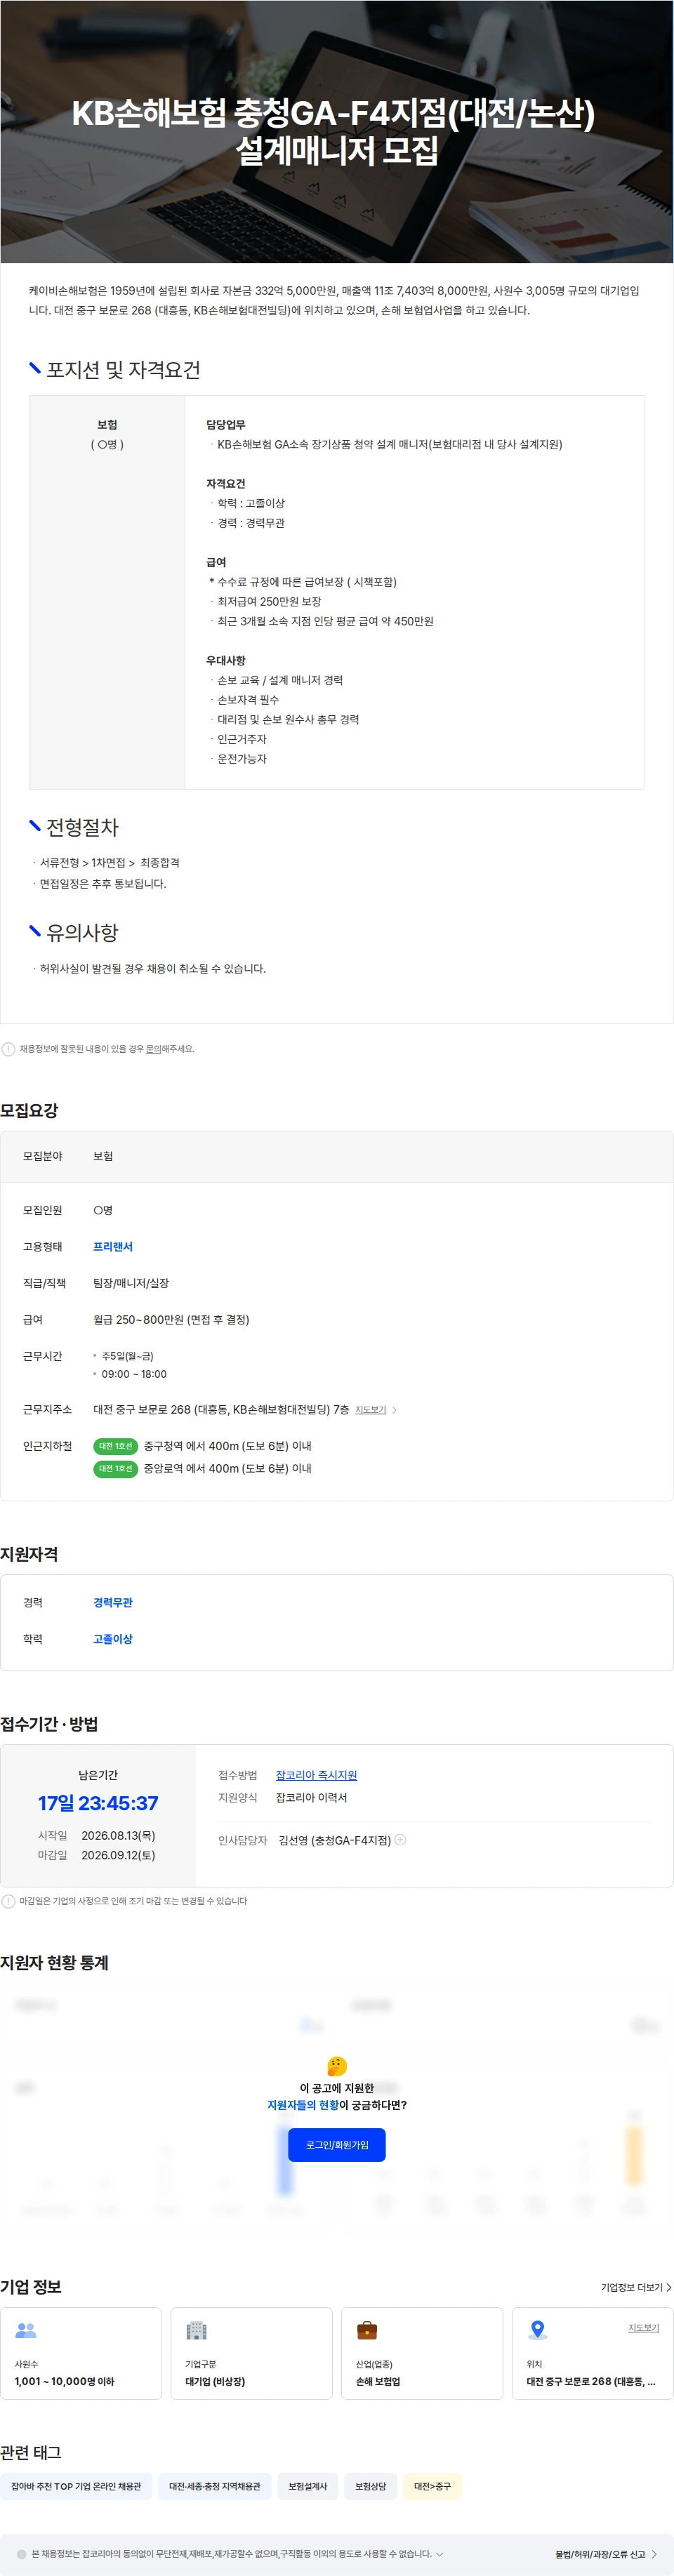Click the info icon beside 채용정보에 잘못된 내용
The height and width of the screenshot is (2576, 674).
tap(8, 1049)
